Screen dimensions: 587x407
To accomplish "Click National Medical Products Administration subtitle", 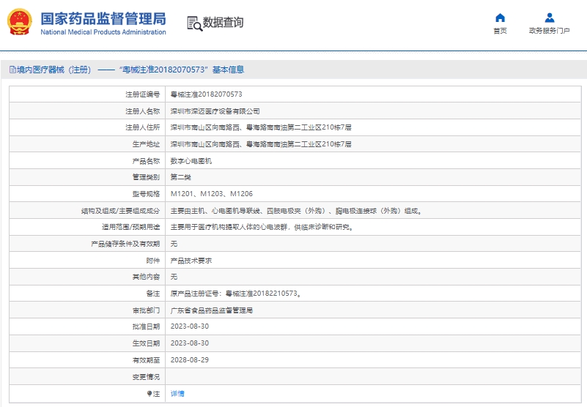I will pyautogui.click(x=103, y=32).
